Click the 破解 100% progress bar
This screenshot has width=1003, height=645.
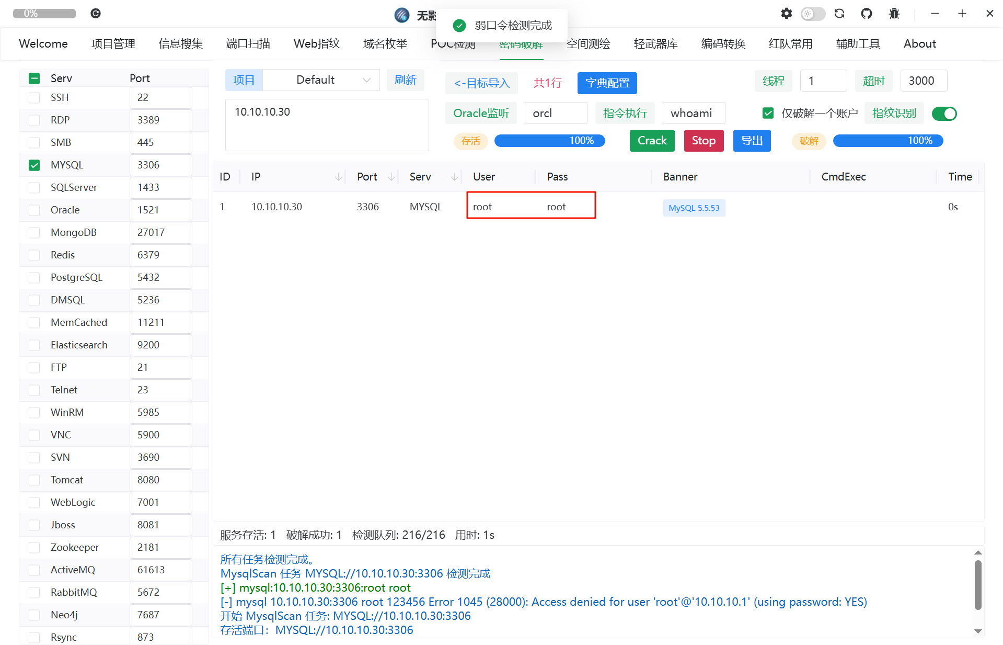(887, 141)
